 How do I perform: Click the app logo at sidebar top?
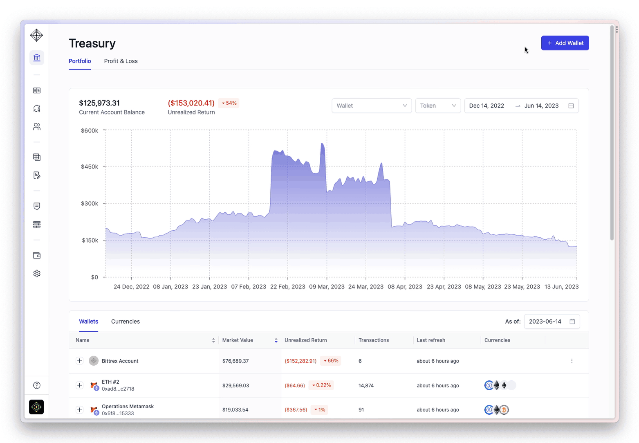coord(36,35)
